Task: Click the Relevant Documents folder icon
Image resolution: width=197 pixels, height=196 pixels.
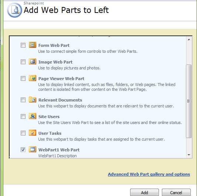Action: point(33,100)
